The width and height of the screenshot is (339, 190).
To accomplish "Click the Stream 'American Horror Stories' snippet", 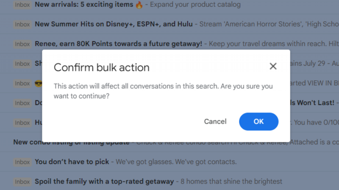I will click(269, 24).
